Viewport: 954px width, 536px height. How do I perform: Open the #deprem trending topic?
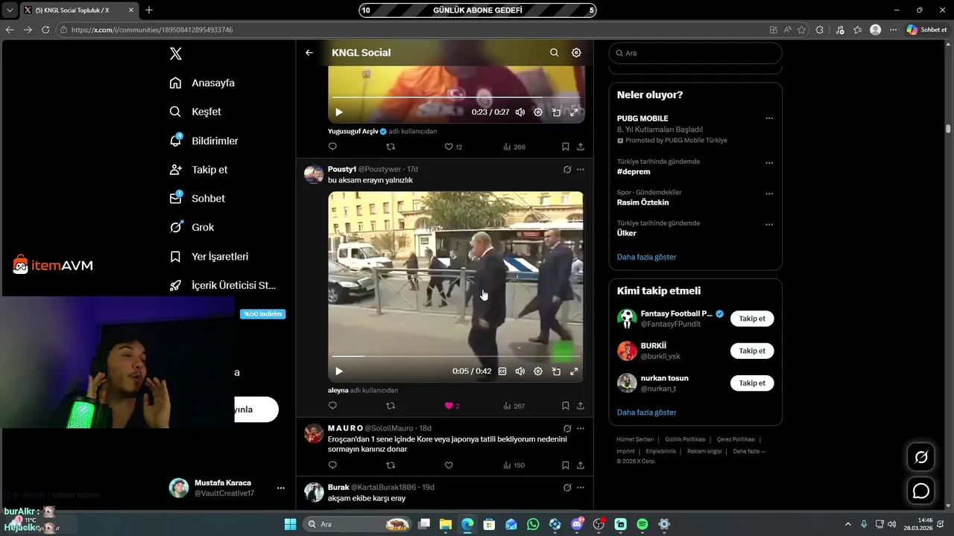point(634,171)
